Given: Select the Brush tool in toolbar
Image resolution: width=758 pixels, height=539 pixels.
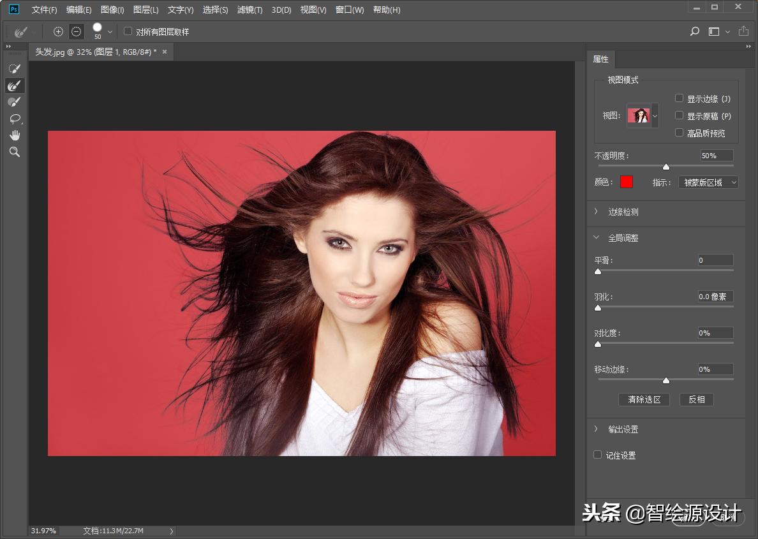Looking at the screenshot, I should coord(14,102).
